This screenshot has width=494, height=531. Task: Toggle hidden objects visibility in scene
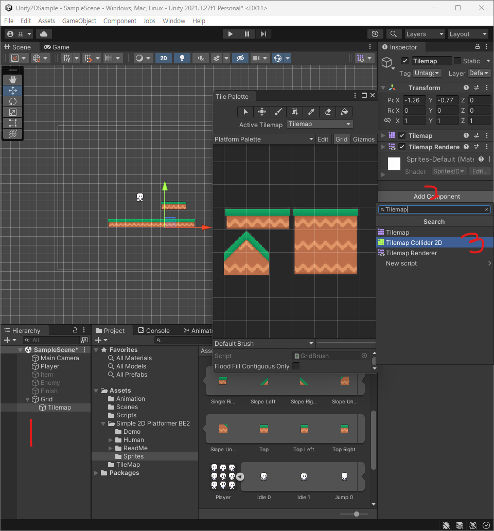point(240,58)
